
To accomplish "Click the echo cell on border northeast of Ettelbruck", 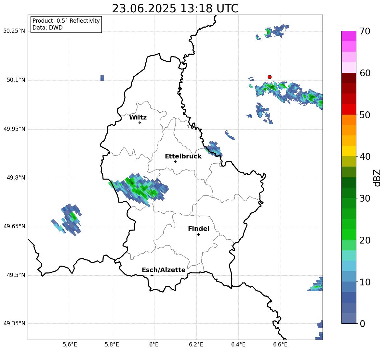I will pos(214,149).
